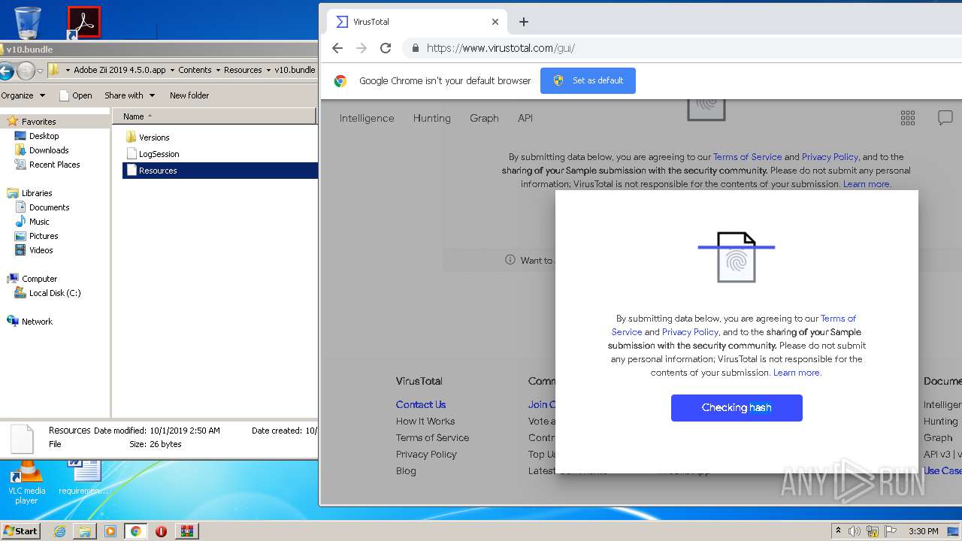
Task: Select the v10.bundle breadcrumb segment
Action: coord(295,70)
